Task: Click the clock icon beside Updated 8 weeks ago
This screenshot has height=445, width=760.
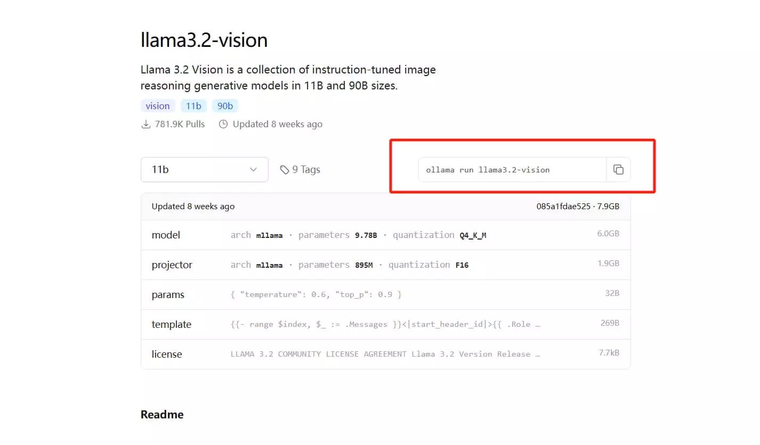Action: pyautogui.click(x=223, y=124)
